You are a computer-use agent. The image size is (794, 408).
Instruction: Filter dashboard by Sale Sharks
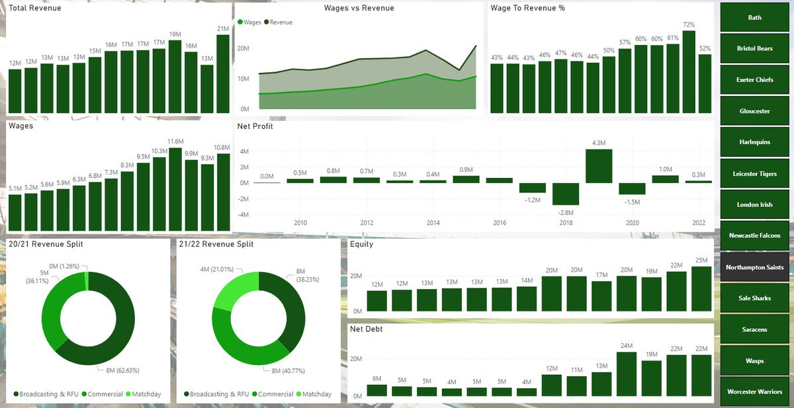[x=755, y=298]
